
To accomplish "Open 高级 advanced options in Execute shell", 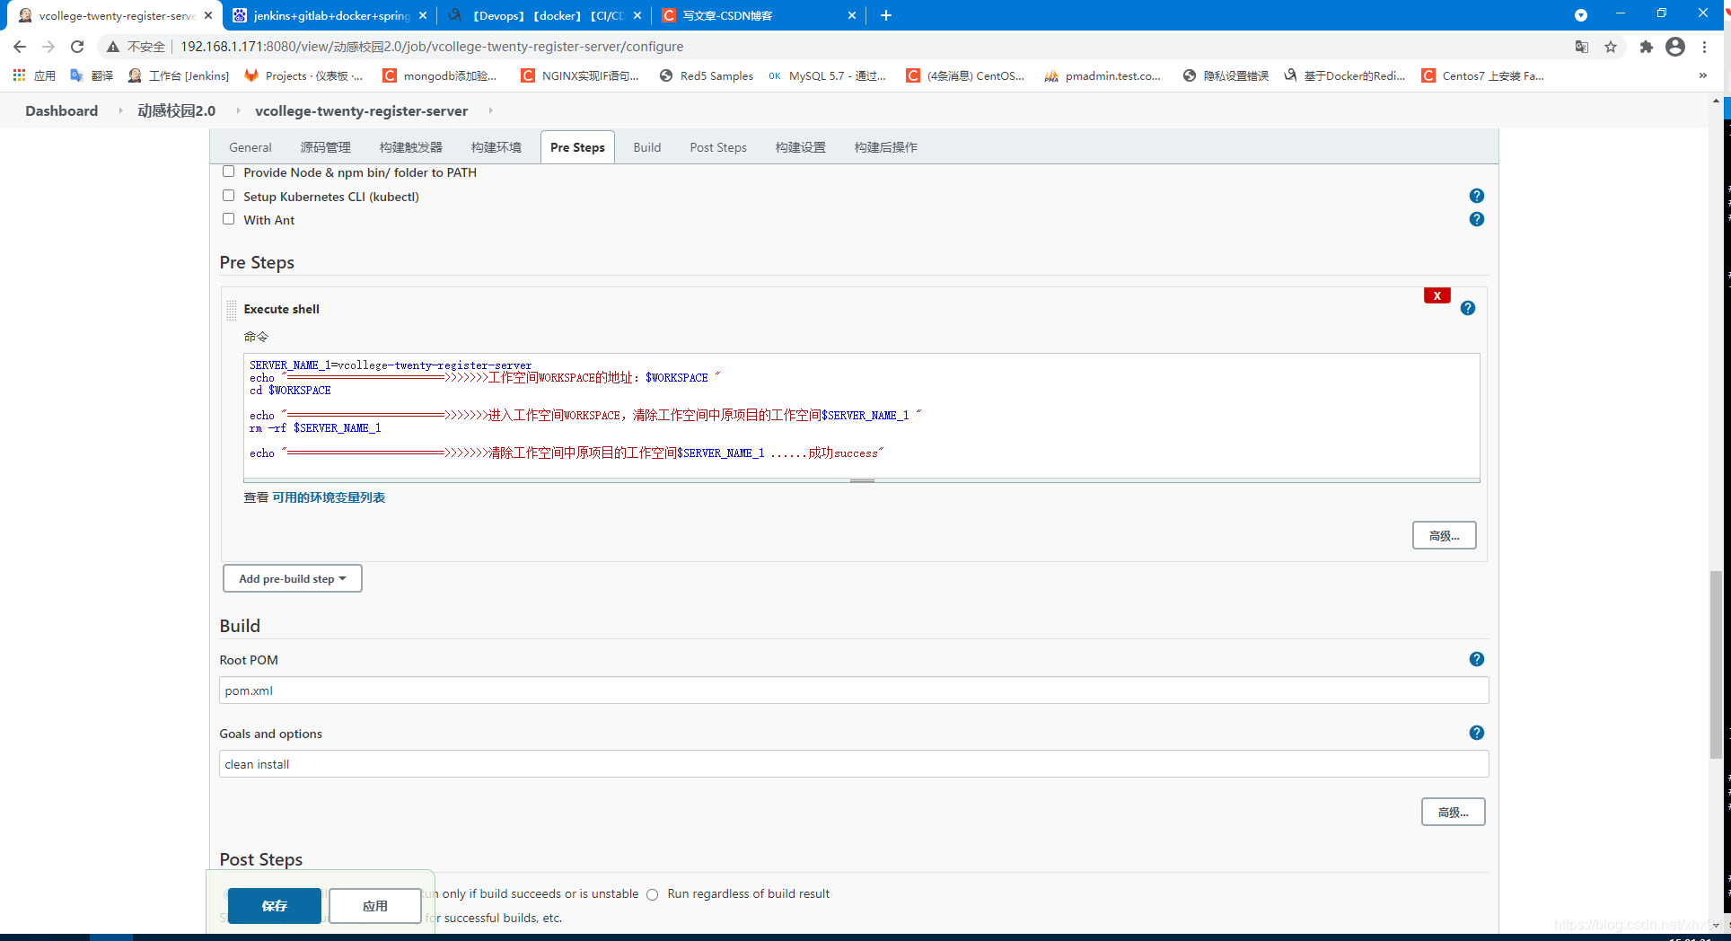I will (1444, 535).
